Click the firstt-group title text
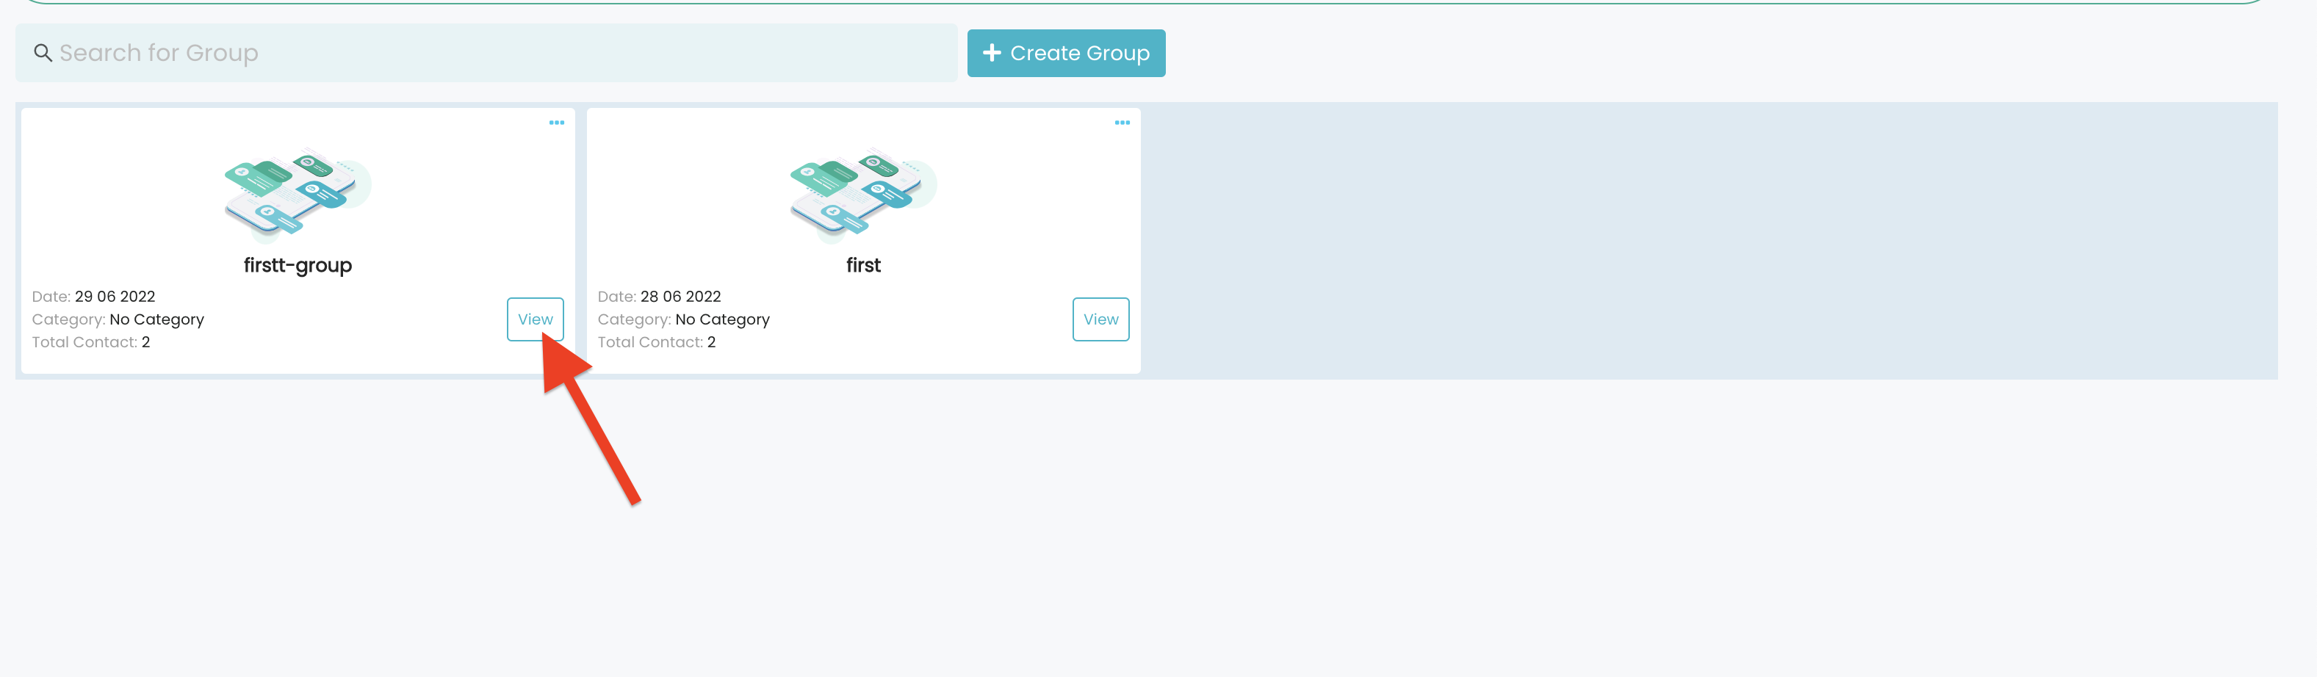 click(x=298, y=265)
